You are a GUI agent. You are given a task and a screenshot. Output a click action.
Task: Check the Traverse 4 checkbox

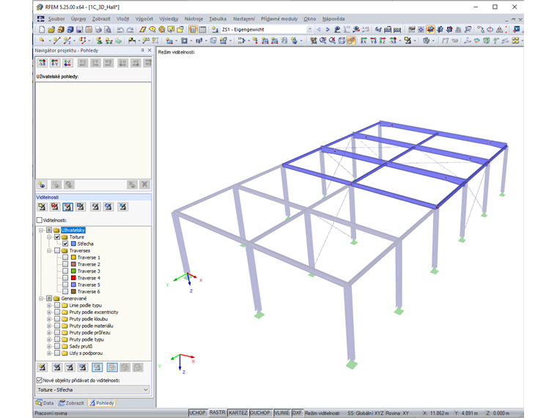pyautogui.click(x=65, y=278)
